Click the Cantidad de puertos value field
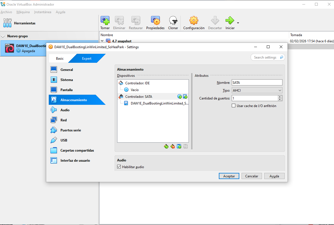Viewport: 334px width, 225px height. tap(255, 98)
